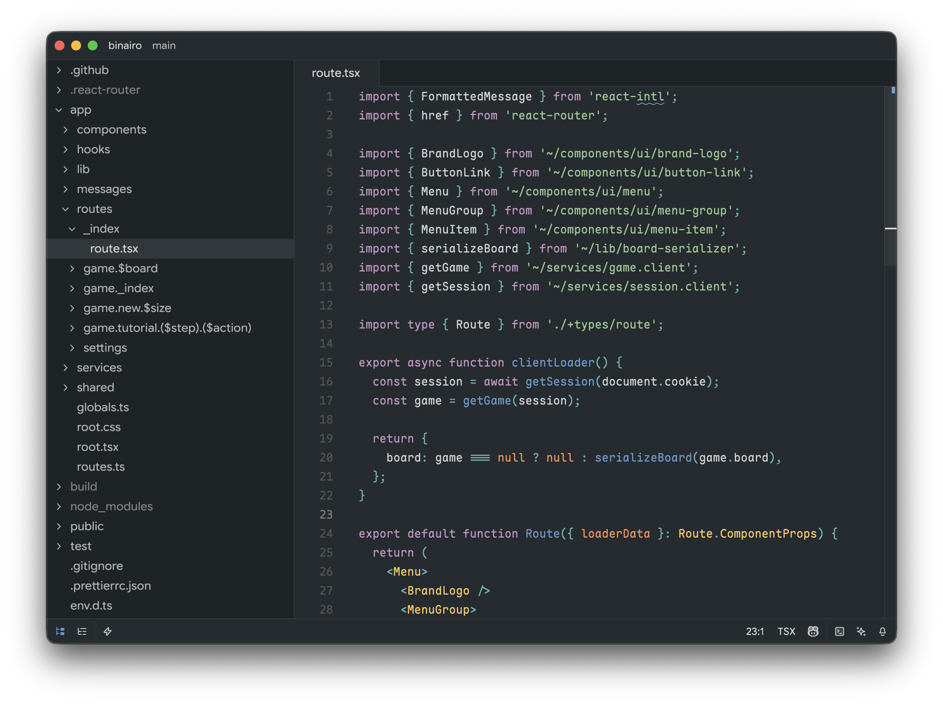Screen dimensions: 943x705
Task: Expand the test folder
Action: click(x=170, y=546)
